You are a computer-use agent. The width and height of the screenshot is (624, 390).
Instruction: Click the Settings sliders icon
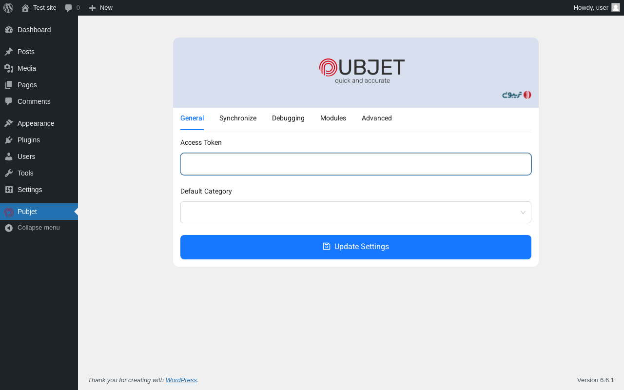(x=9, y=190)
